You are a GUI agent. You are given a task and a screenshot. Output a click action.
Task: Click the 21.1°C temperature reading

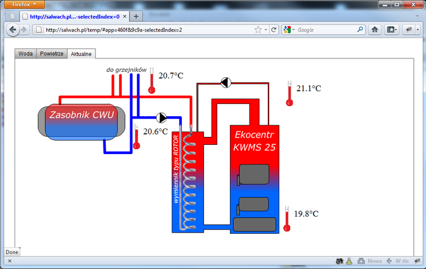pyautogui.click(x=309, y=88)
